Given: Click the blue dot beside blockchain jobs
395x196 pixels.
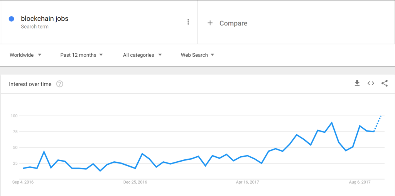Looking at the screenshot, I should point(11,19).
